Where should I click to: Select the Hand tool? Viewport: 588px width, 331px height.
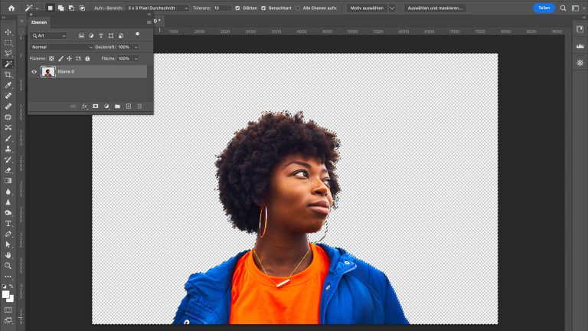[8, 255]
